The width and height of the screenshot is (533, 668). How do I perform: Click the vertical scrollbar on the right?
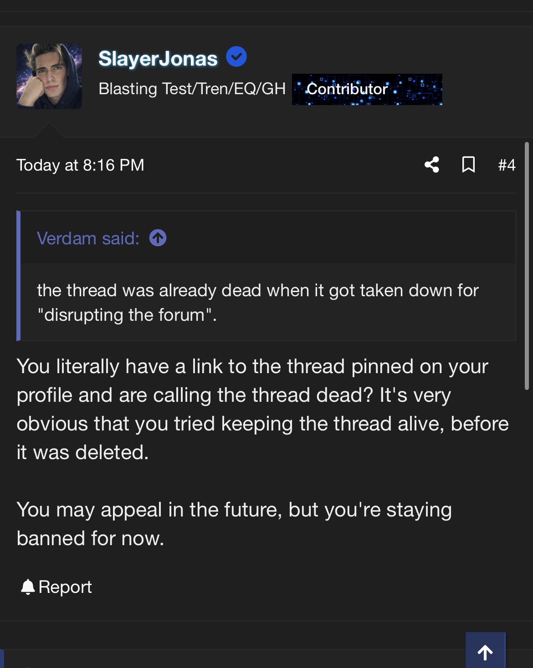click(527, 266)
